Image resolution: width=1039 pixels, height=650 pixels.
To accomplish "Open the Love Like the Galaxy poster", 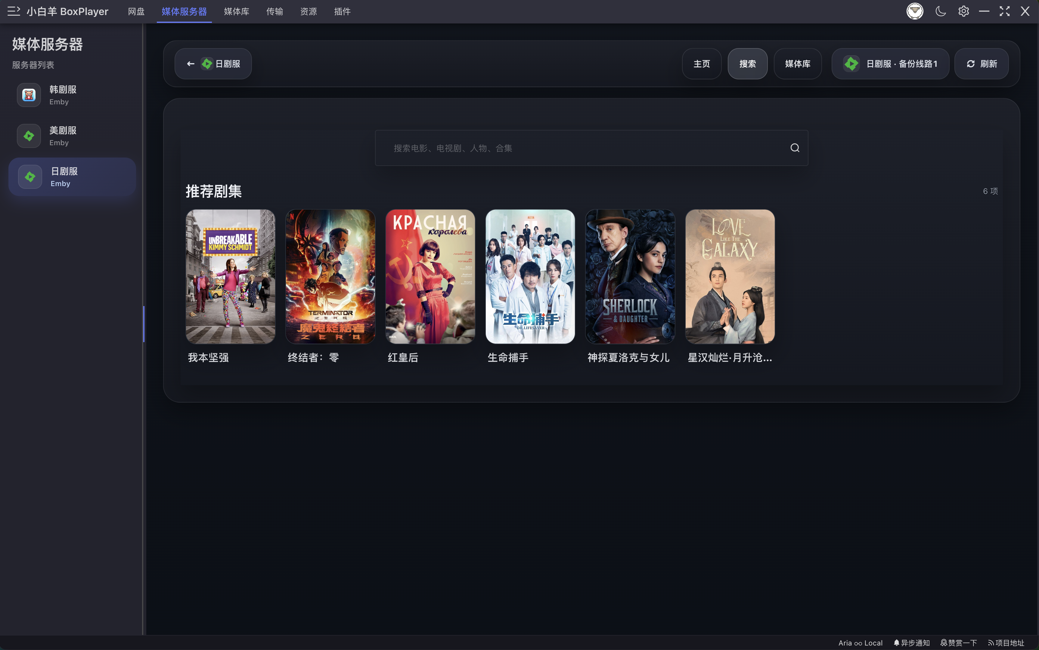I will click(x=730, y=276).
